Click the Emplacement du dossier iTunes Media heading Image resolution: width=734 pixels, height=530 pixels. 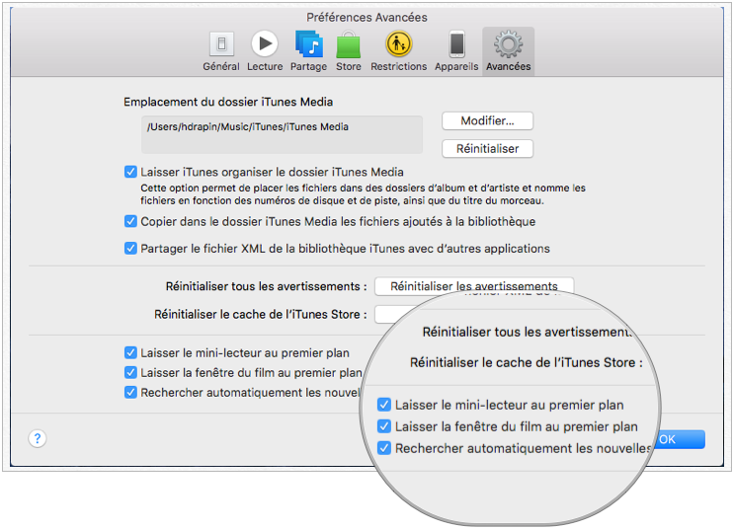pos(228,102)
